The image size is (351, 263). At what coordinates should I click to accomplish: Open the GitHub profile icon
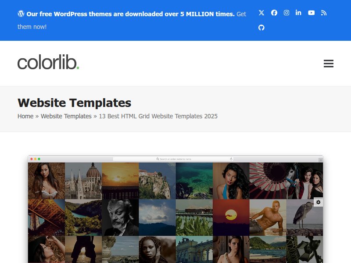tap(261, 27)
